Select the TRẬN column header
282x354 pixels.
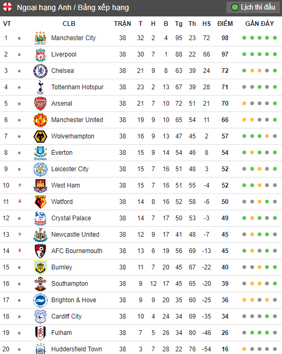[x=123, y=24]
